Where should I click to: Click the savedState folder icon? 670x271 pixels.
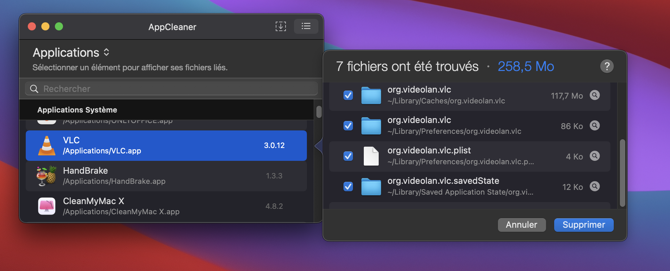click(x=371, y=187)
